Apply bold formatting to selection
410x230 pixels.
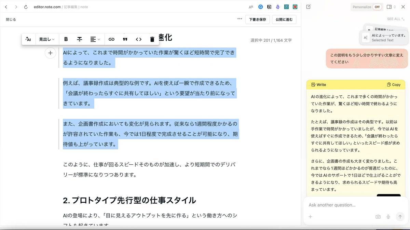pos(66,39)
